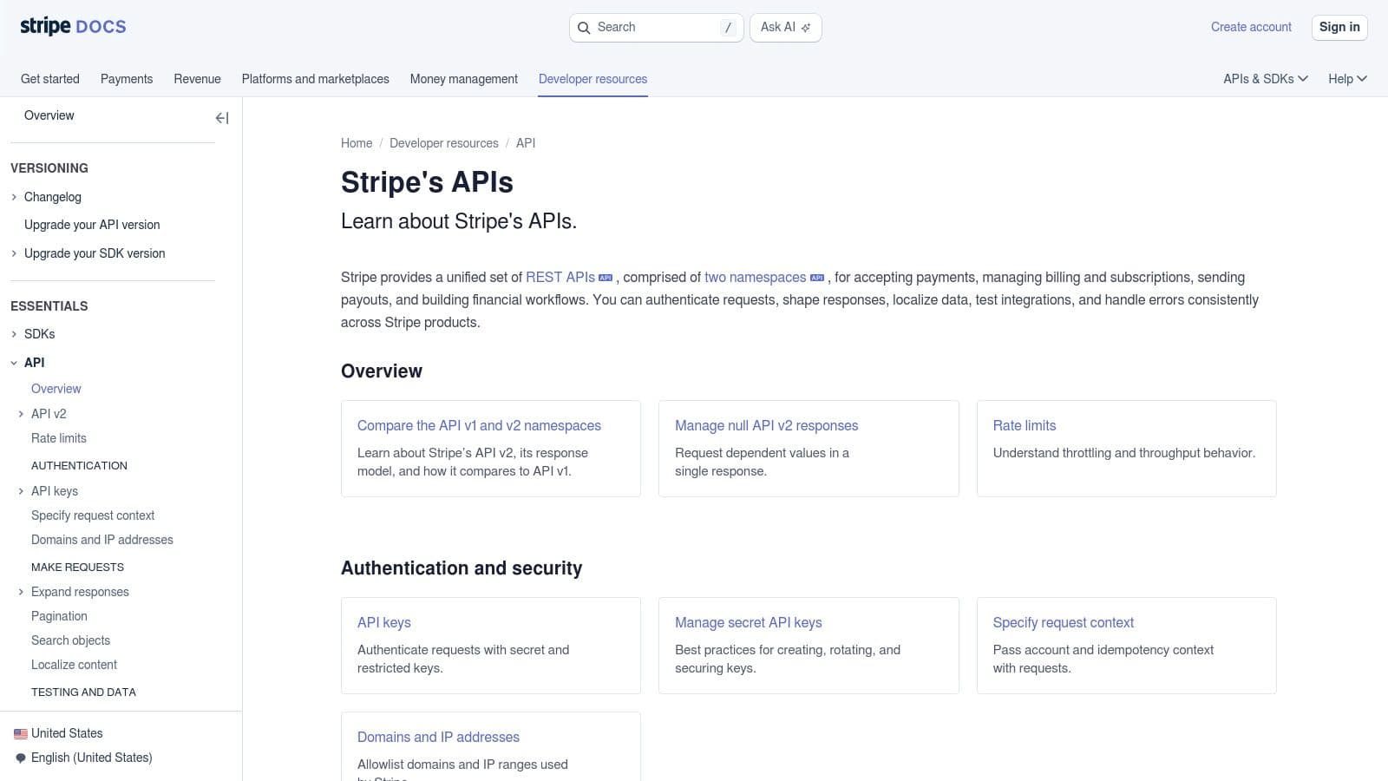Focus the Search input field
1388x781 pixels.
pos(657,28)
